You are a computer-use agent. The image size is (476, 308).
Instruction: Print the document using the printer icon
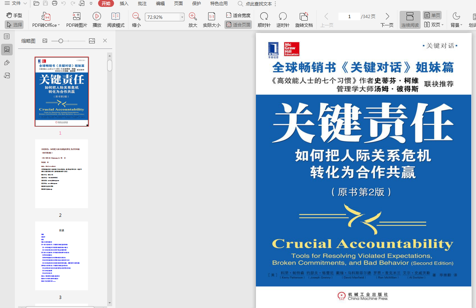point(54,4)
